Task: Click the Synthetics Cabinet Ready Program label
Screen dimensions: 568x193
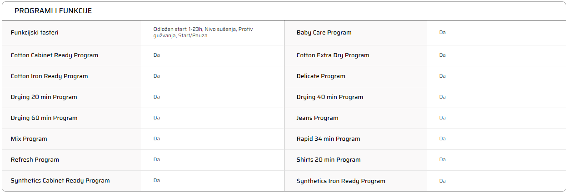Action: (x=60, y=181)
